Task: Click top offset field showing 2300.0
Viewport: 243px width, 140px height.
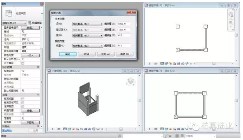Action: [x=124, y=24]
